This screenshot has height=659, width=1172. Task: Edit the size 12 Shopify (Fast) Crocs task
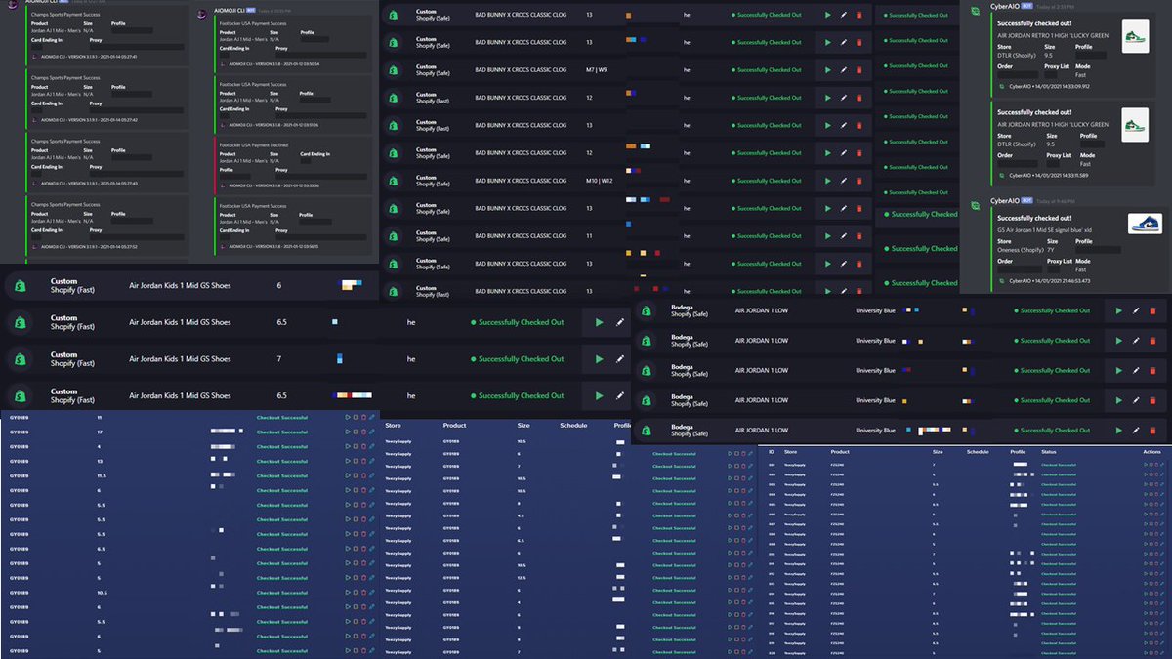coord(844,98)
